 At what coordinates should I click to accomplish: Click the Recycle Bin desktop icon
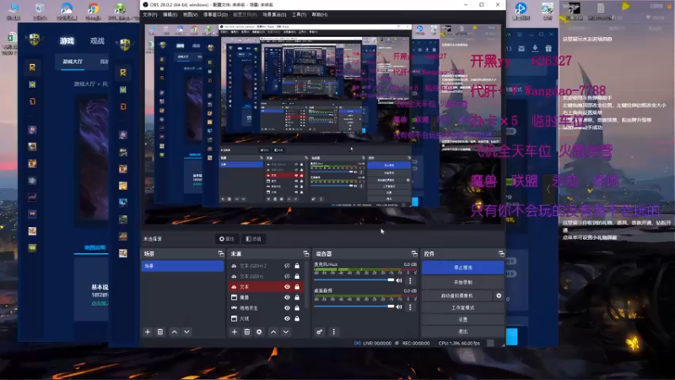[x=40, y=9]
